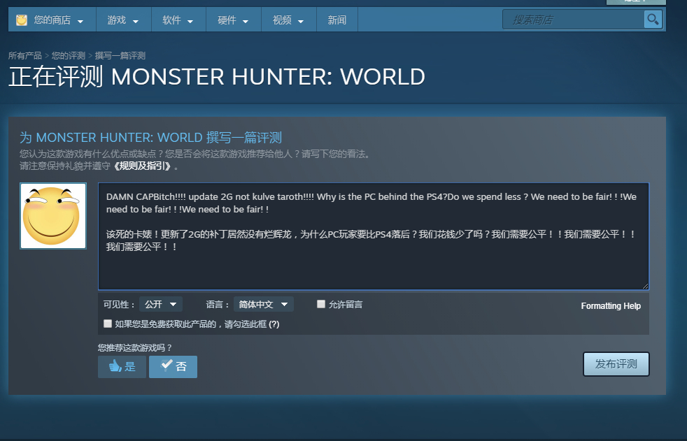
Task: Select the 否 not-recommended button
Action: 173,367
